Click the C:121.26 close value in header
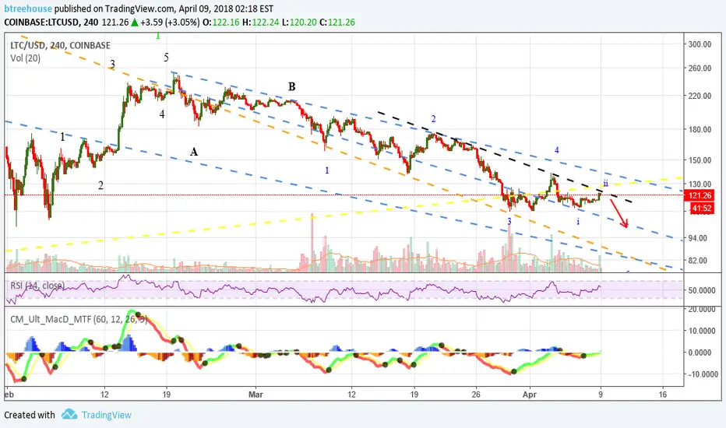The image size is (726, 428). [x=337, y=23]
